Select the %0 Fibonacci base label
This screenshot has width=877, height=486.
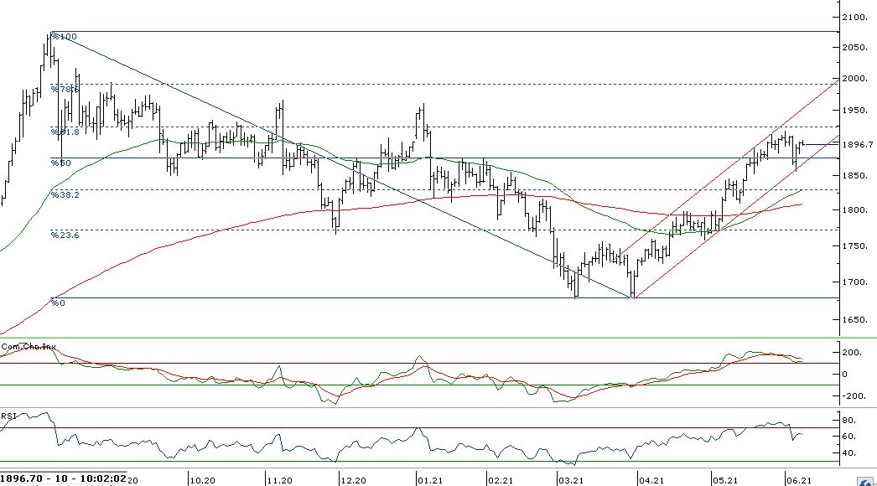point(58,302)
